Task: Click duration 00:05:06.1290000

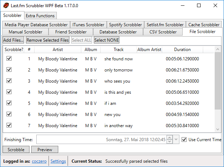Action: point(182,59)
